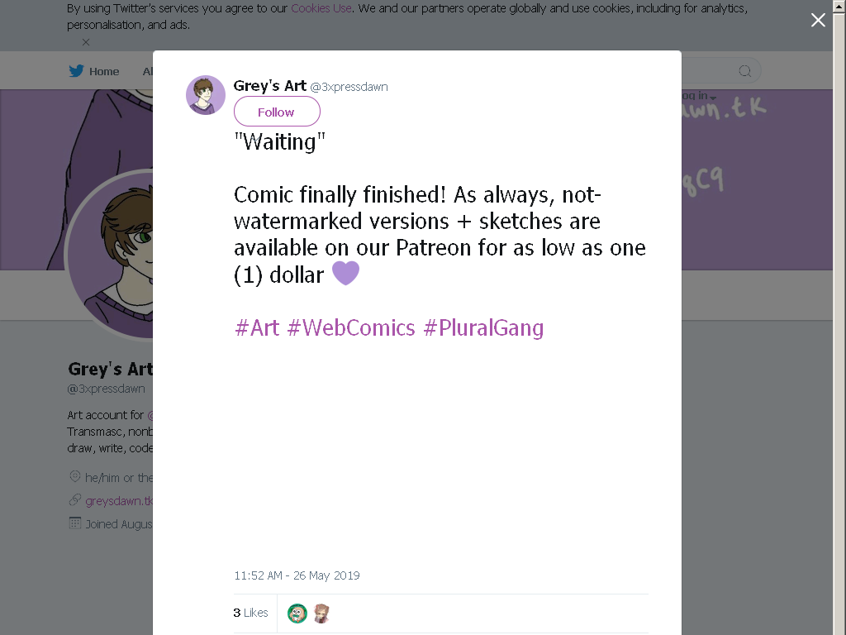Click the purple heart emoji in the tweet
Screen dimensions: 846x635
coord(345,273)
